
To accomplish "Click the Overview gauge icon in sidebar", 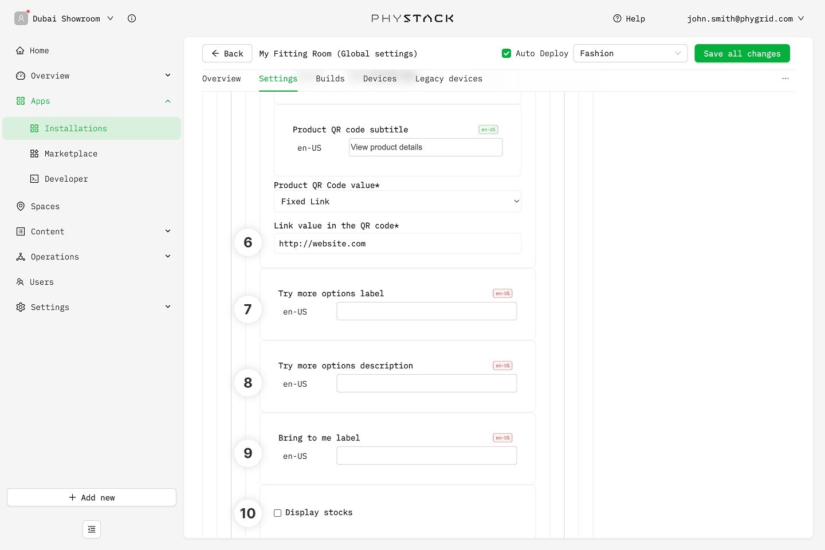I will coord(21,76).
